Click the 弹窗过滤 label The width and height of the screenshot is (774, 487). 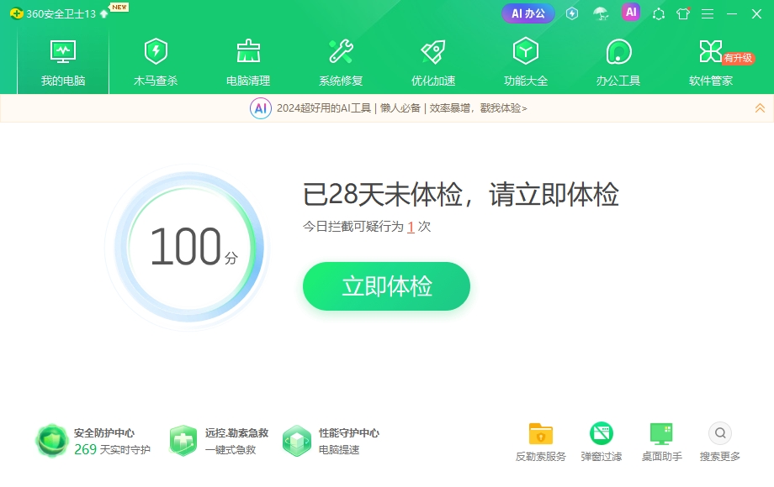[602, 457]
